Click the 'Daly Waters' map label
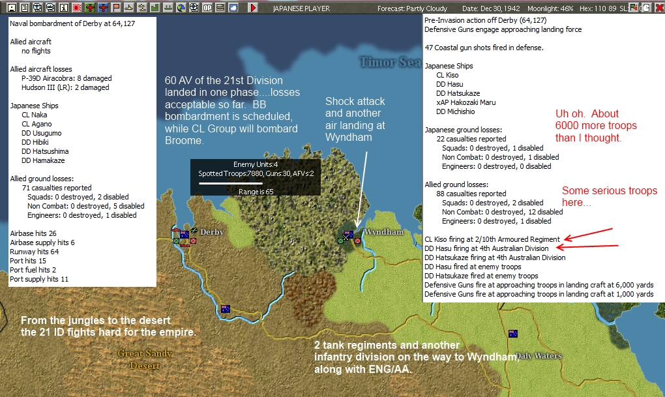This screenshot has width=665, height=397. click(x=539, y=356)
